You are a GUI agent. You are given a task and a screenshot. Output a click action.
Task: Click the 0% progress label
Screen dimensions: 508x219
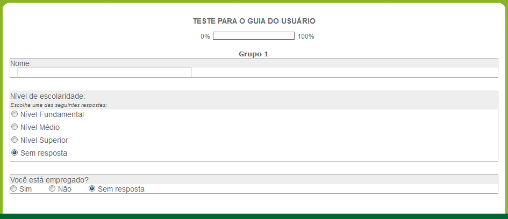tap(205, 36)
